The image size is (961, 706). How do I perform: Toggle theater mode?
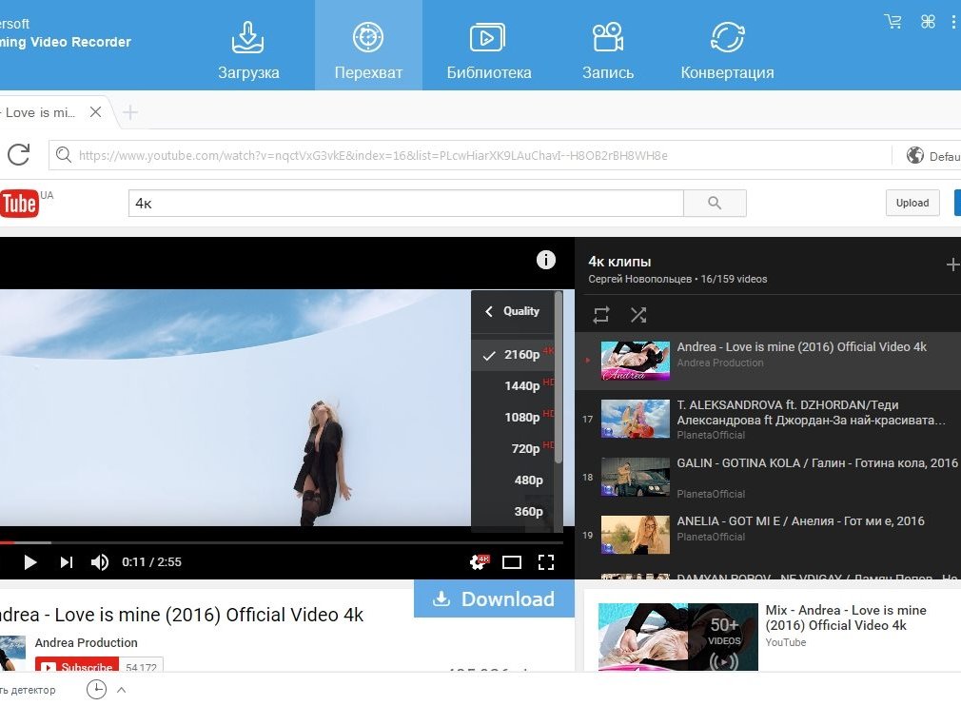tap(512, 562)
